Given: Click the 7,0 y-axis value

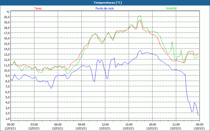Looking at the screenshot, I should tap(7, 86).
